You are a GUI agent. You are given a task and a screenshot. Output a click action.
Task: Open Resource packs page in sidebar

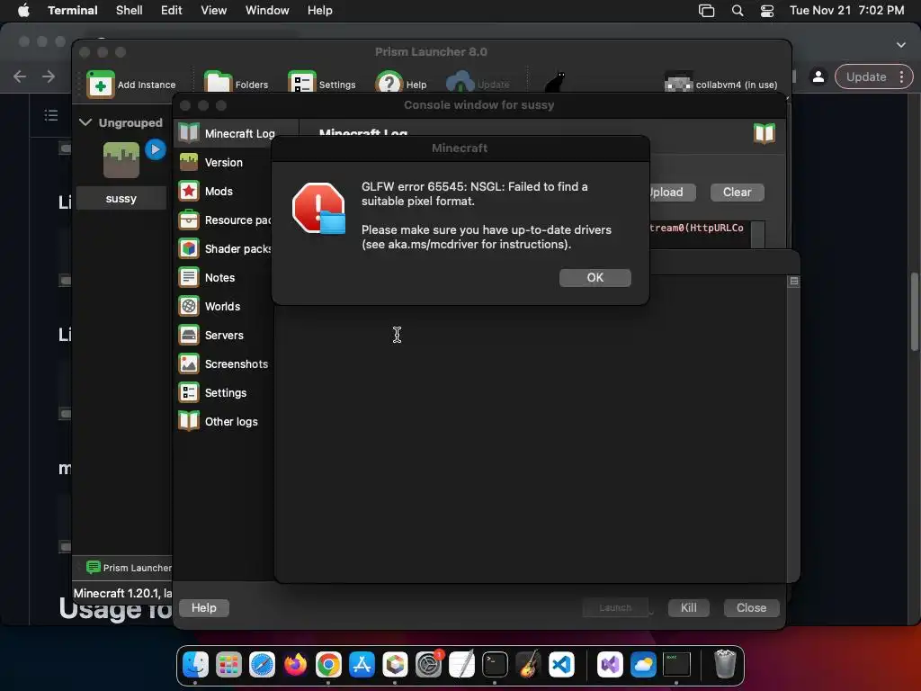point(225,220)
